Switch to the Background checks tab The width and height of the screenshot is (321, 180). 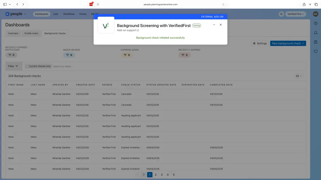click(55, 34)
